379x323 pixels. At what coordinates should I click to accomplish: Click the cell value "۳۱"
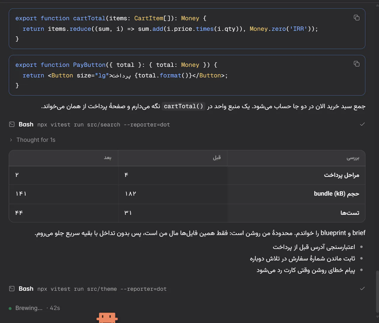coord(128,213)
